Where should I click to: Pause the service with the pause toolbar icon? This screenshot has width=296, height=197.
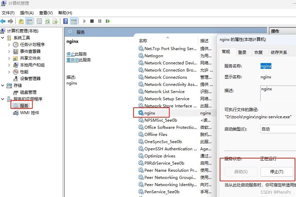[x=100, y=21]
